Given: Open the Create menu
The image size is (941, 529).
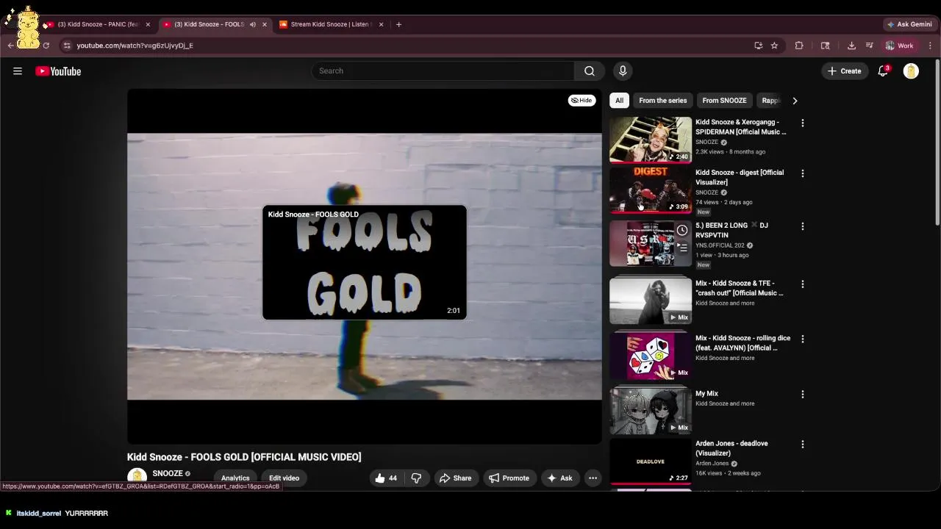Looking at the screenshot, I should click(x=844, y=71).
